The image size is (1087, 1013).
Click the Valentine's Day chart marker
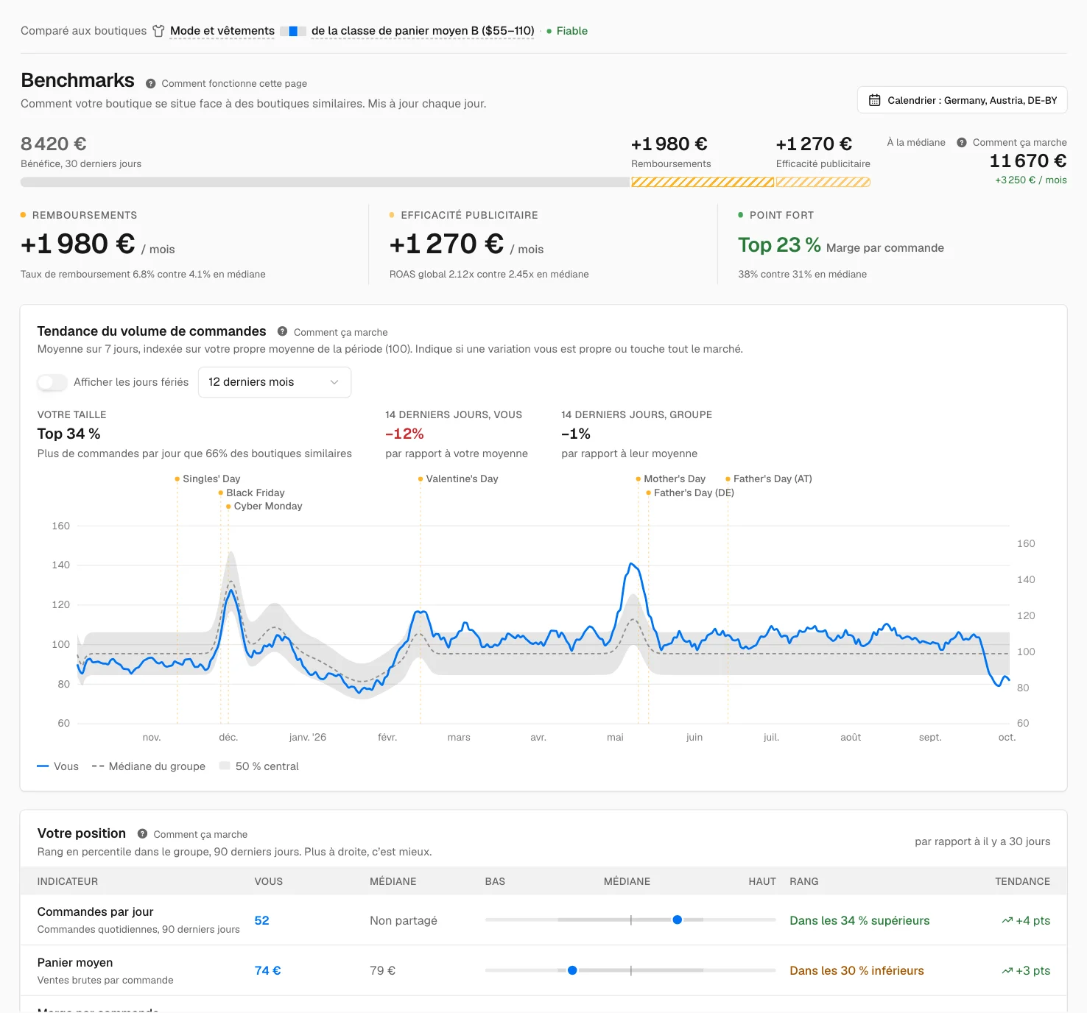click(x=421, y=479)
